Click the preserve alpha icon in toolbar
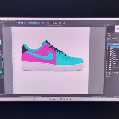The image size is (119, 119). 22,23
